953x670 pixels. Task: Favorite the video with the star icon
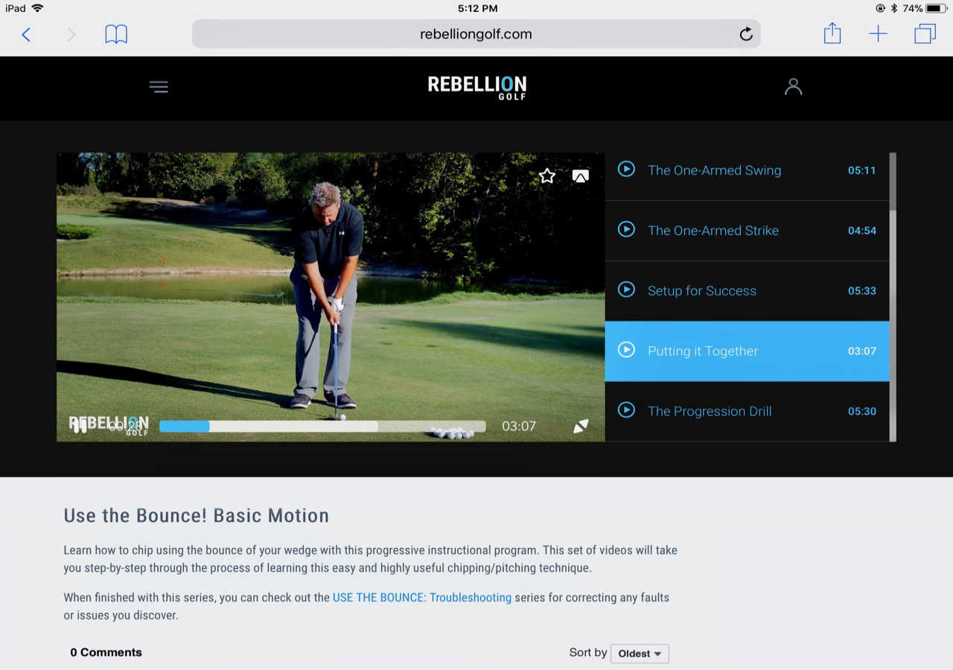[547, 176]
